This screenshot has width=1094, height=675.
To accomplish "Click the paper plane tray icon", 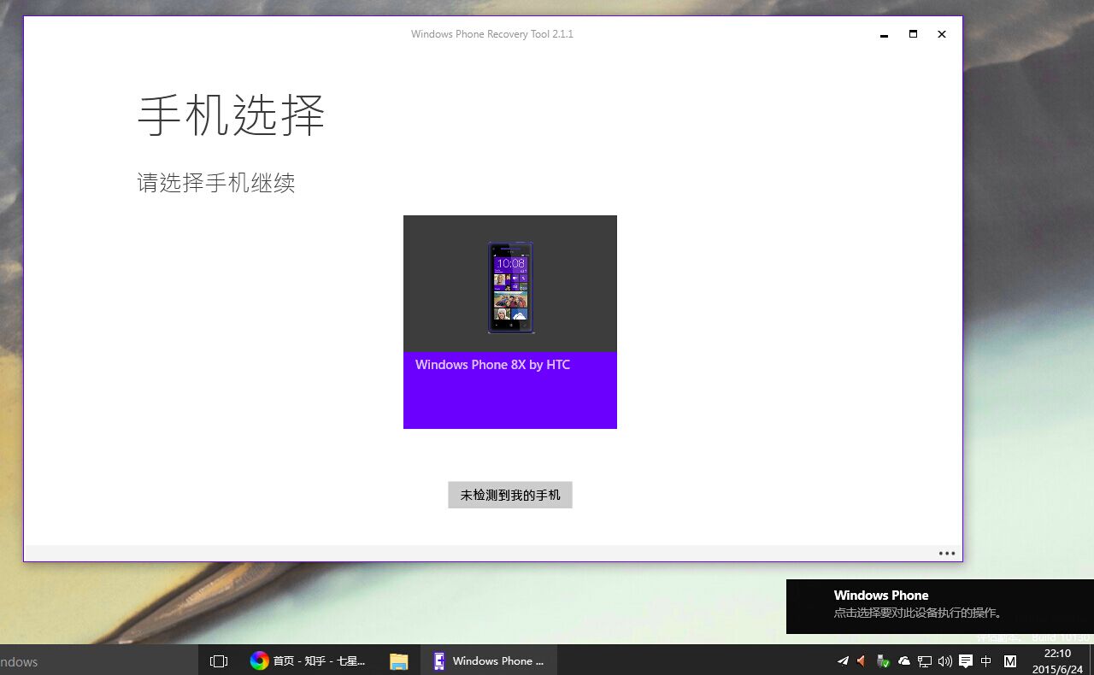I will (843, 660).
